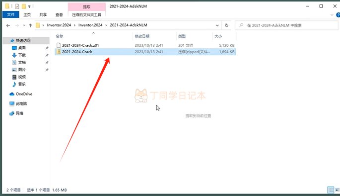Screen dimensions: 340x196
Task: Click the 5,120 KB size cell
Action: 227,45
